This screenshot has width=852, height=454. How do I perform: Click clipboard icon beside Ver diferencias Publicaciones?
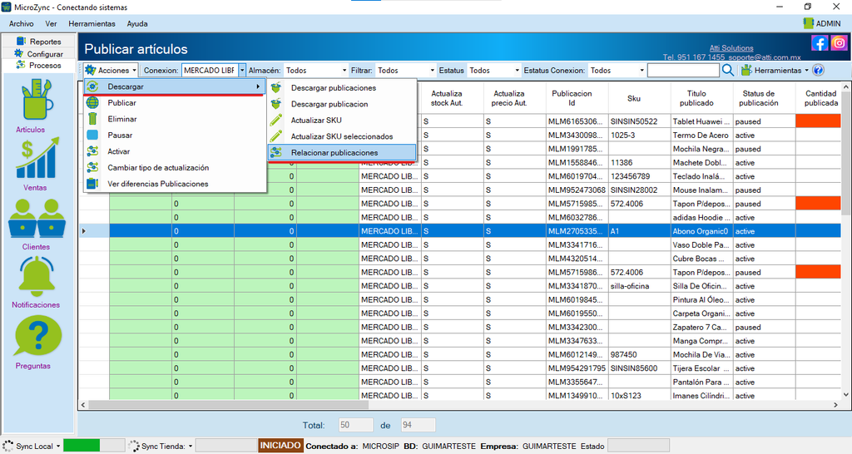click(x=93, y=184)
